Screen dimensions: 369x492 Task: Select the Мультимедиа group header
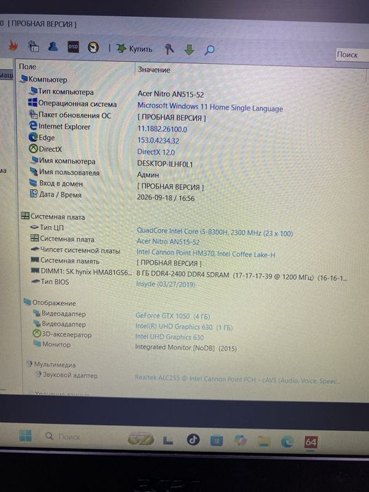51,364
